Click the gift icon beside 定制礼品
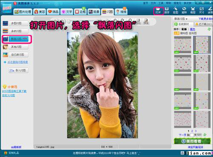 6,153
